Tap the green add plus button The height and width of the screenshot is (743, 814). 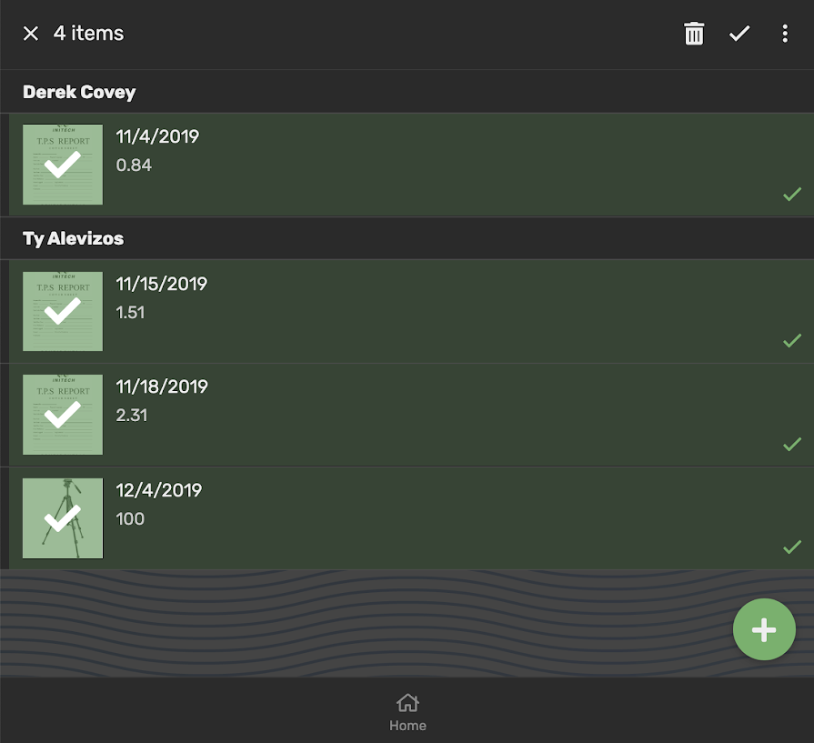pyautogui.click(x=764, y=629)
